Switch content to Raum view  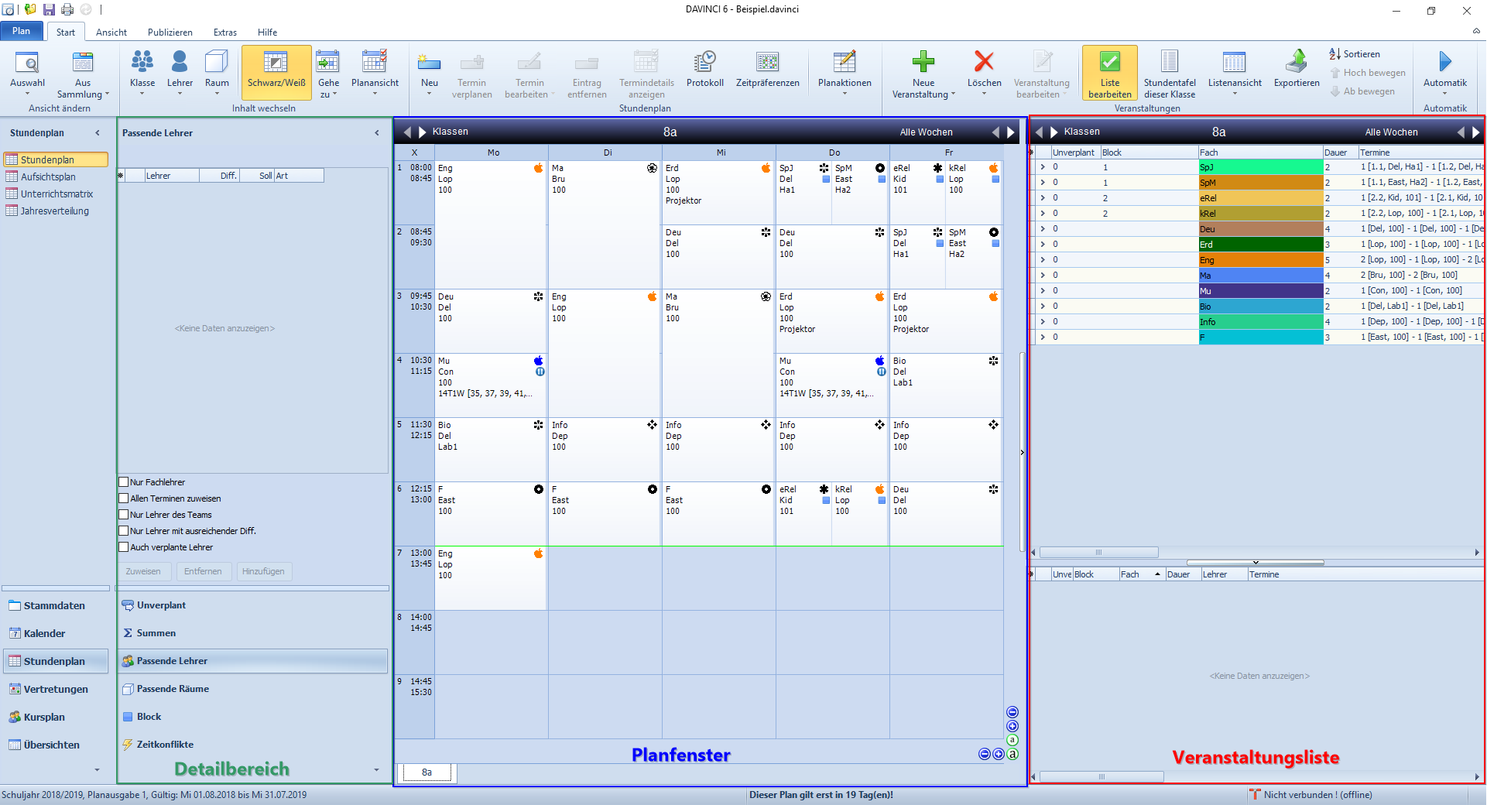[x=217, y=72]
